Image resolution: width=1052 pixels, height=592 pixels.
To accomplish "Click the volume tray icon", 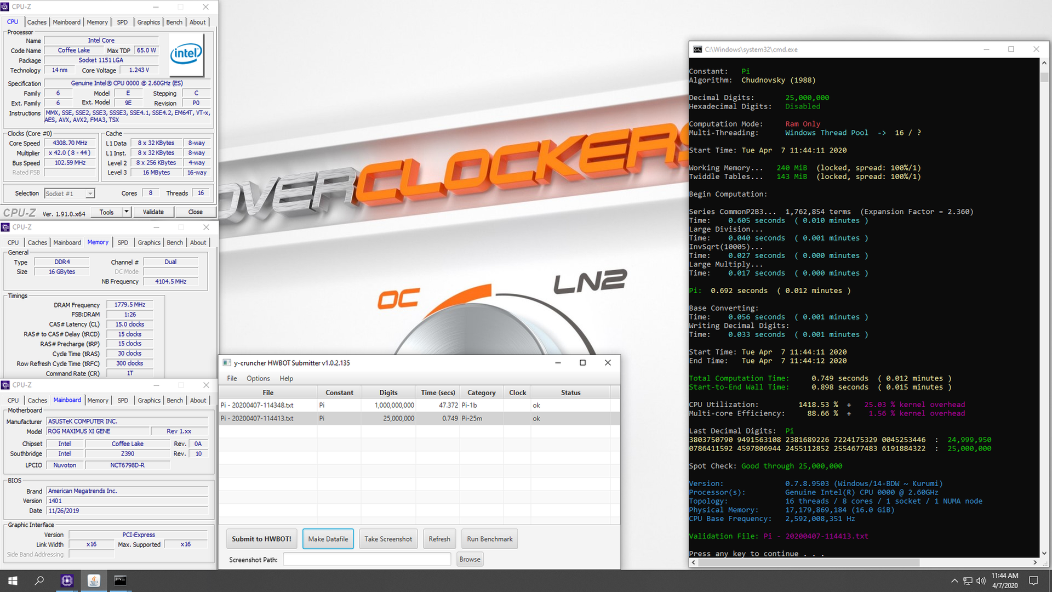I will tap(981, 580).
